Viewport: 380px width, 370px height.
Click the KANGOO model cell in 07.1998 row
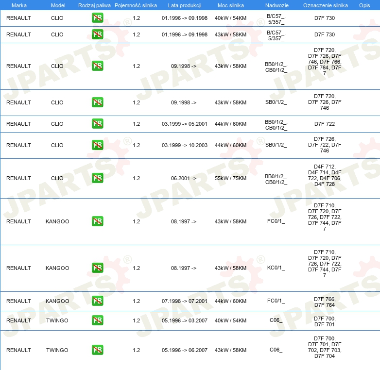(x=57, y=301)
